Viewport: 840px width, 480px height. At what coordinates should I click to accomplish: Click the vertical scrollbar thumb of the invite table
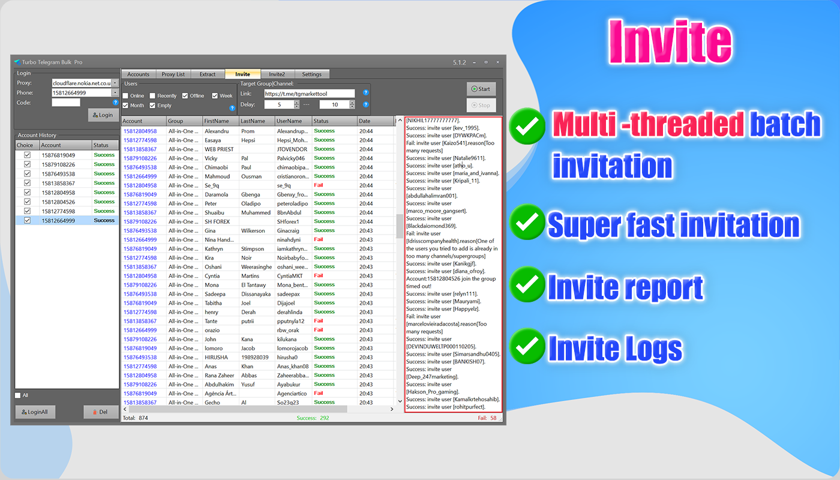point(400,226)
